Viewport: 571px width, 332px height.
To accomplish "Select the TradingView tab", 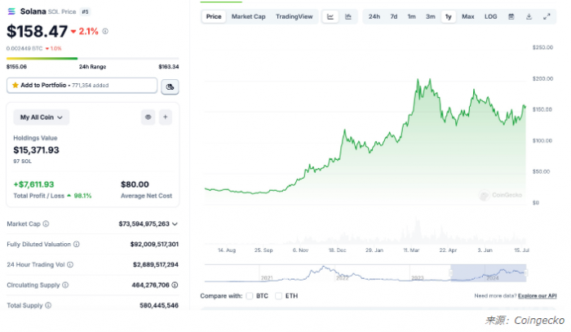I will point(294,17).
